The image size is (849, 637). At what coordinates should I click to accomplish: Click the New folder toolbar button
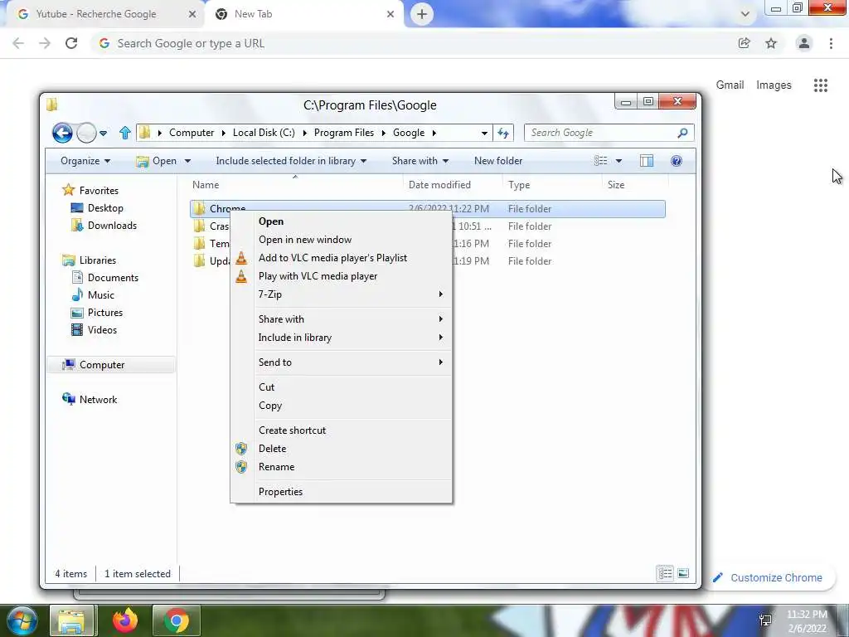(x=498, y=161)
